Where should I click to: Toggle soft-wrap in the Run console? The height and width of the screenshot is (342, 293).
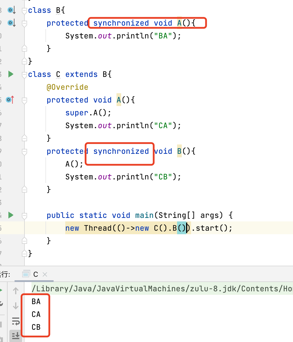coord(15,322)
